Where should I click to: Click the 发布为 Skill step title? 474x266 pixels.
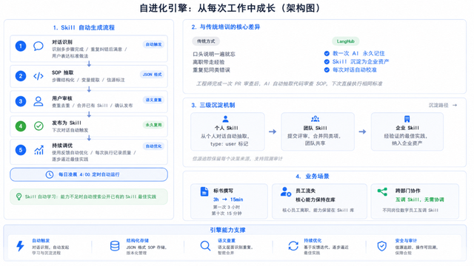point(67,123)
